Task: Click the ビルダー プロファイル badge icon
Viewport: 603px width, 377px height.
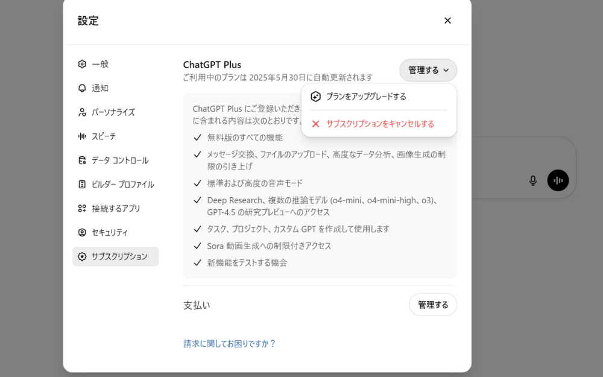Action: [82, 184]
